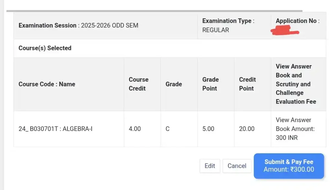Submit and pay the ₹300.00 fee
This screenshot has height=190, width=331.
pyautogui.click(x=289, y=166)
